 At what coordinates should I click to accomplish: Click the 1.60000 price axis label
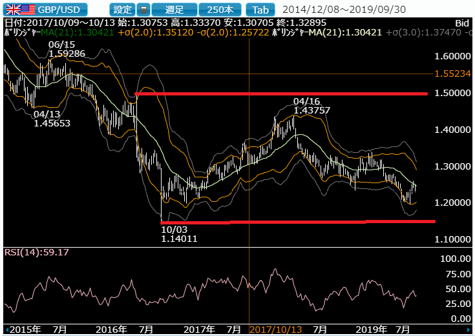pyautogui.click(x=452, y=56)
